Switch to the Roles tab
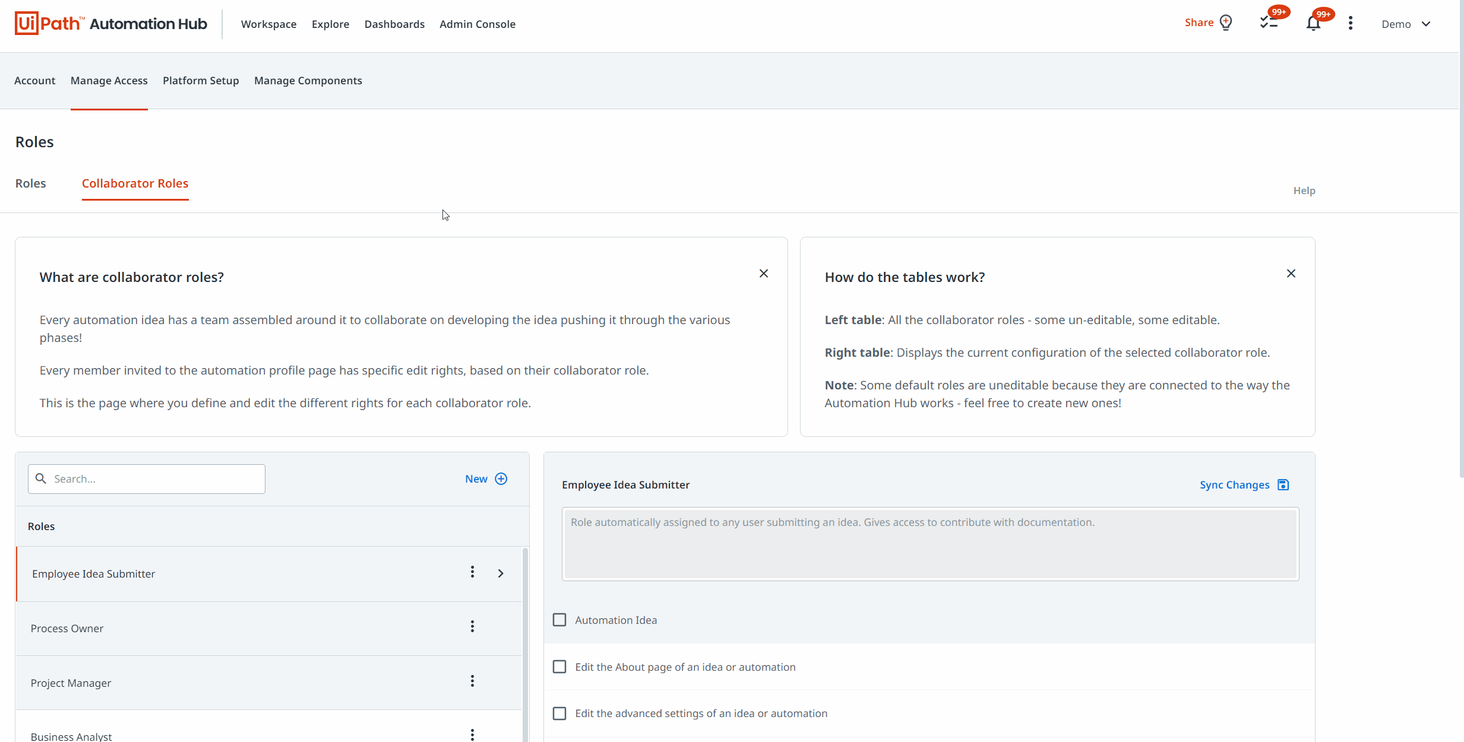The image size is (1464, 742). pos(30,183)
